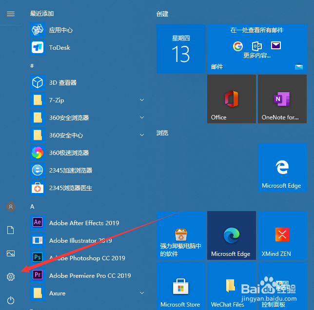Open the 控制面板 tile
The height and width of the screenshot is (310, 314).
pos(282,286)
